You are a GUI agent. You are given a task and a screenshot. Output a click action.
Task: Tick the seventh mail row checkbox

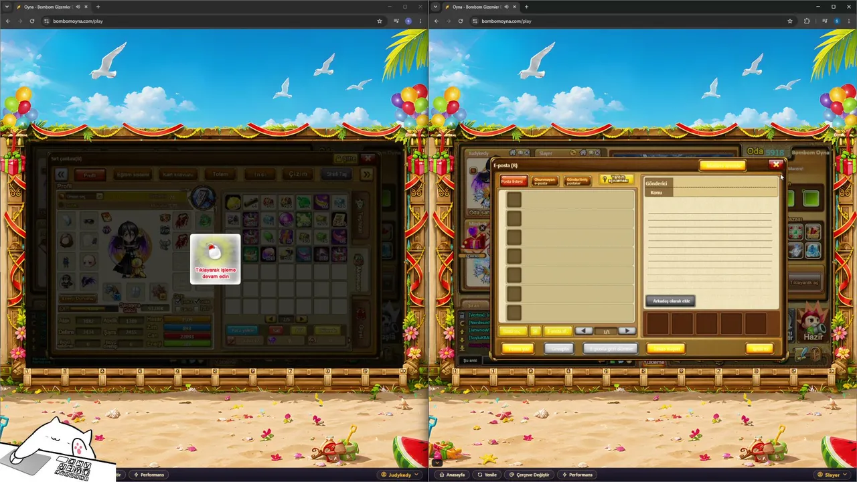tap(514, 312)
